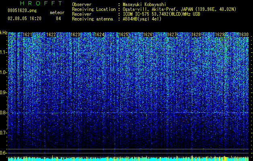Click the 1628 time marker
The height and width of the screenshot is (161, 253).
pos(196,35)
